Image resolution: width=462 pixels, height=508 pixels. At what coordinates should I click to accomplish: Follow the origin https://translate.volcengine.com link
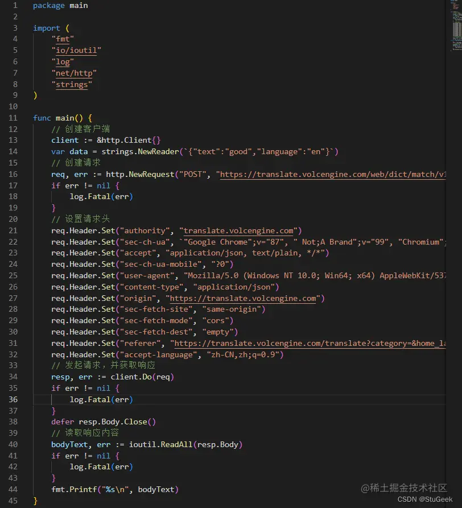point(243,299)
